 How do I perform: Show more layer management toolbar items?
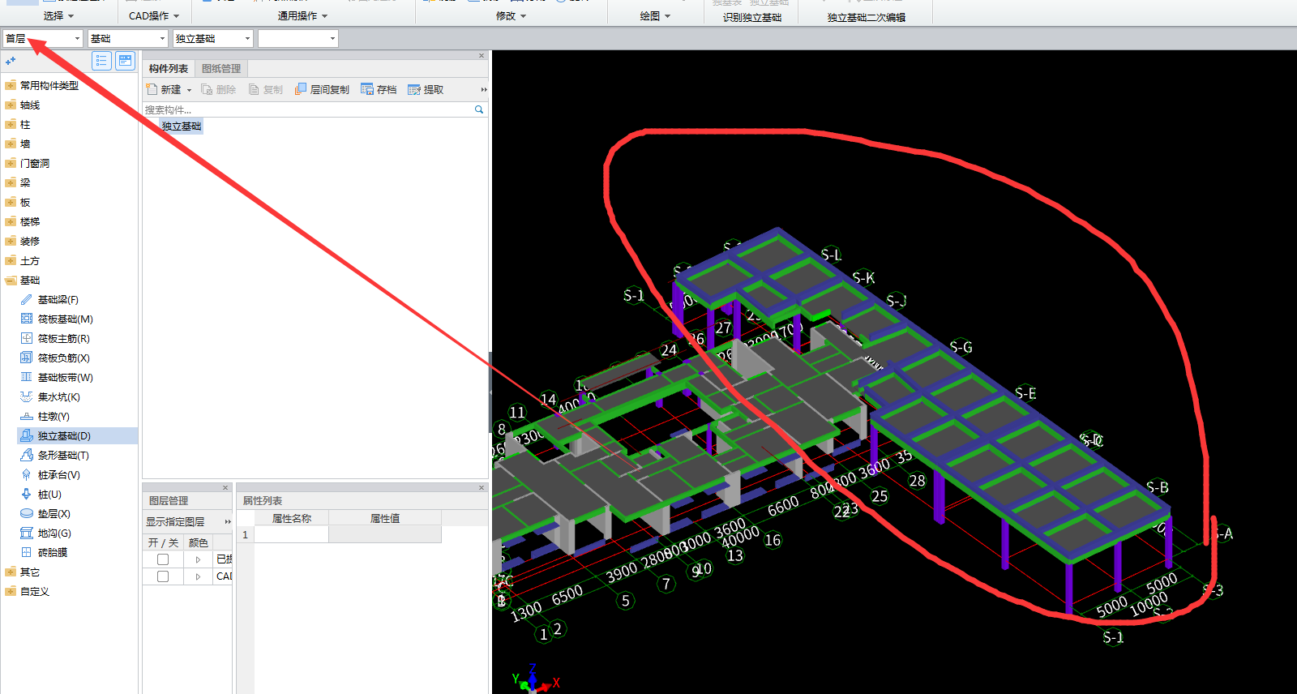(228, 521)
